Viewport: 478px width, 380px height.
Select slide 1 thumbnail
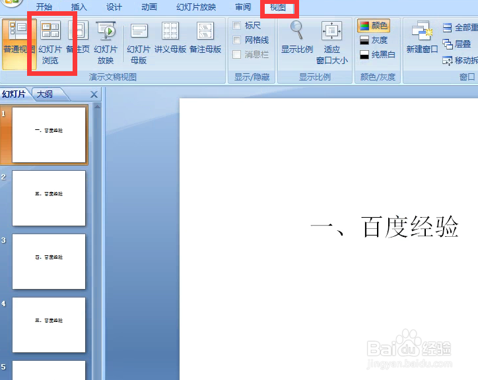[x=49, y=135]
